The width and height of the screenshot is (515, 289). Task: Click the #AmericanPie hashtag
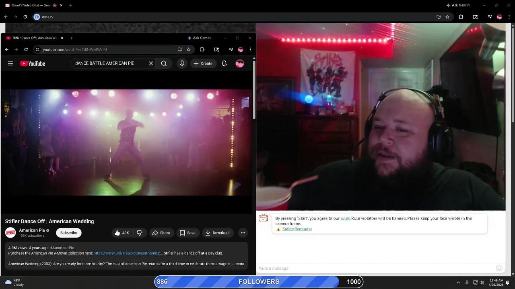coord(62,248)
